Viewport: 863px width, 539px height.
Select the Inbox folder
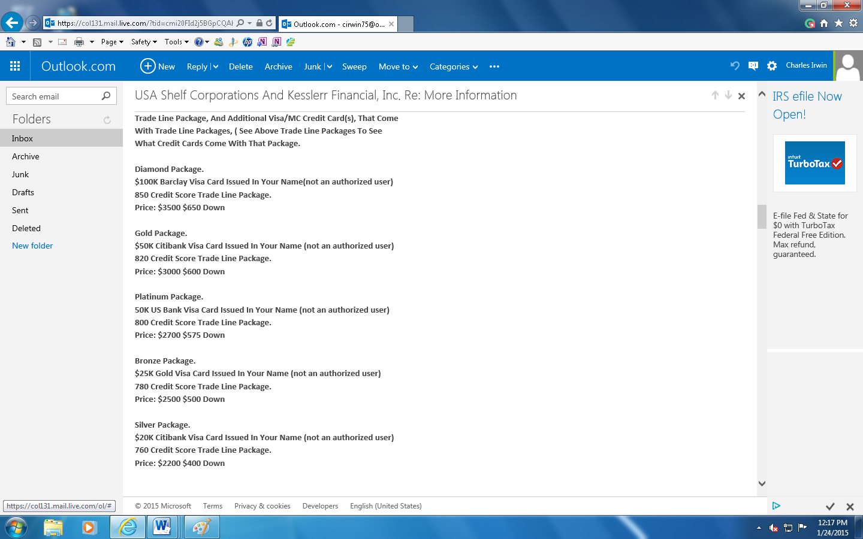[x=61, y=138]
